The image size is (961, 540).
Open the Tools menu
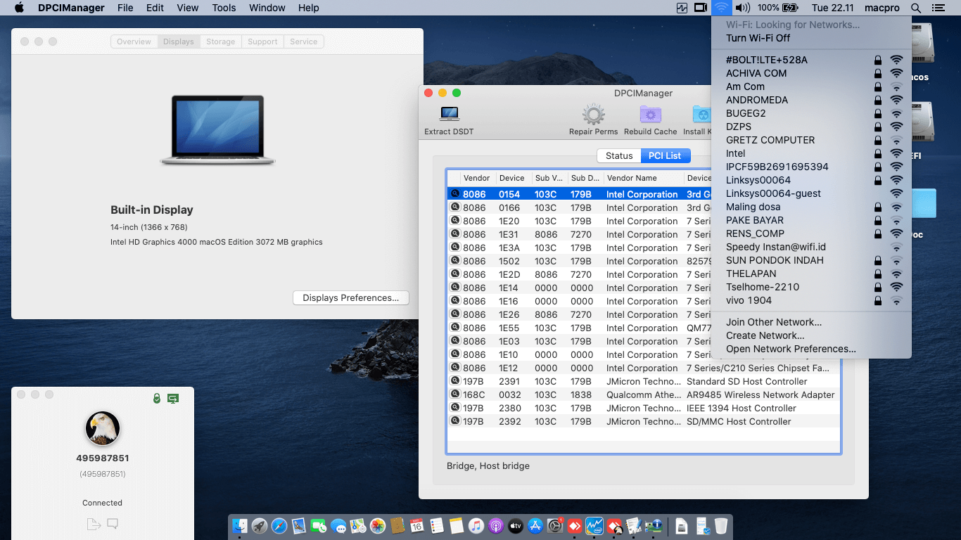224,8
